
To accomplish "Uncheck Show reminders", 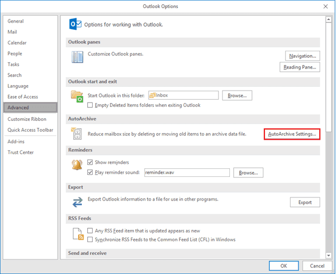I will pos(90,162).
